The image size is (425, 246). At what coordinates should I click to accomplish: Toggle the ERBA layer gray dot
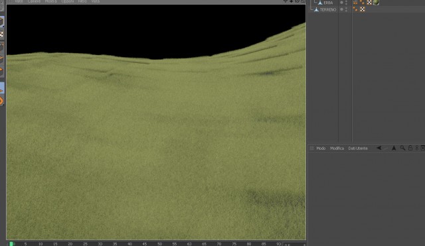click(x=341, y=3)
